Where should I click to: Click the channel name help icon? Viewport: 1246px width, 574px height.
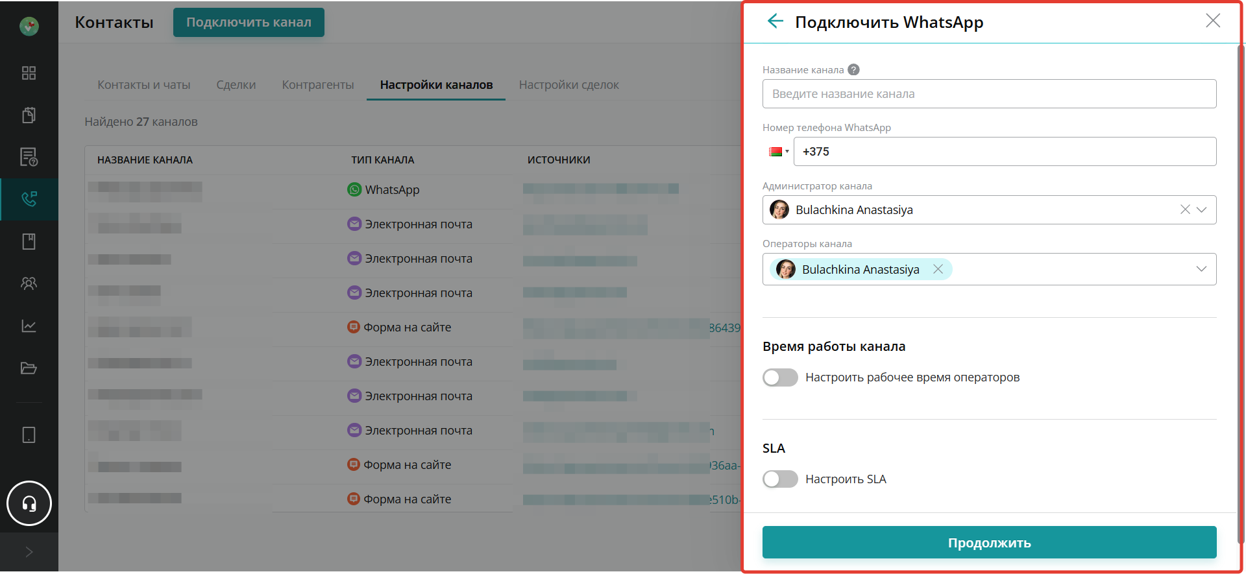tap(854, 69)
